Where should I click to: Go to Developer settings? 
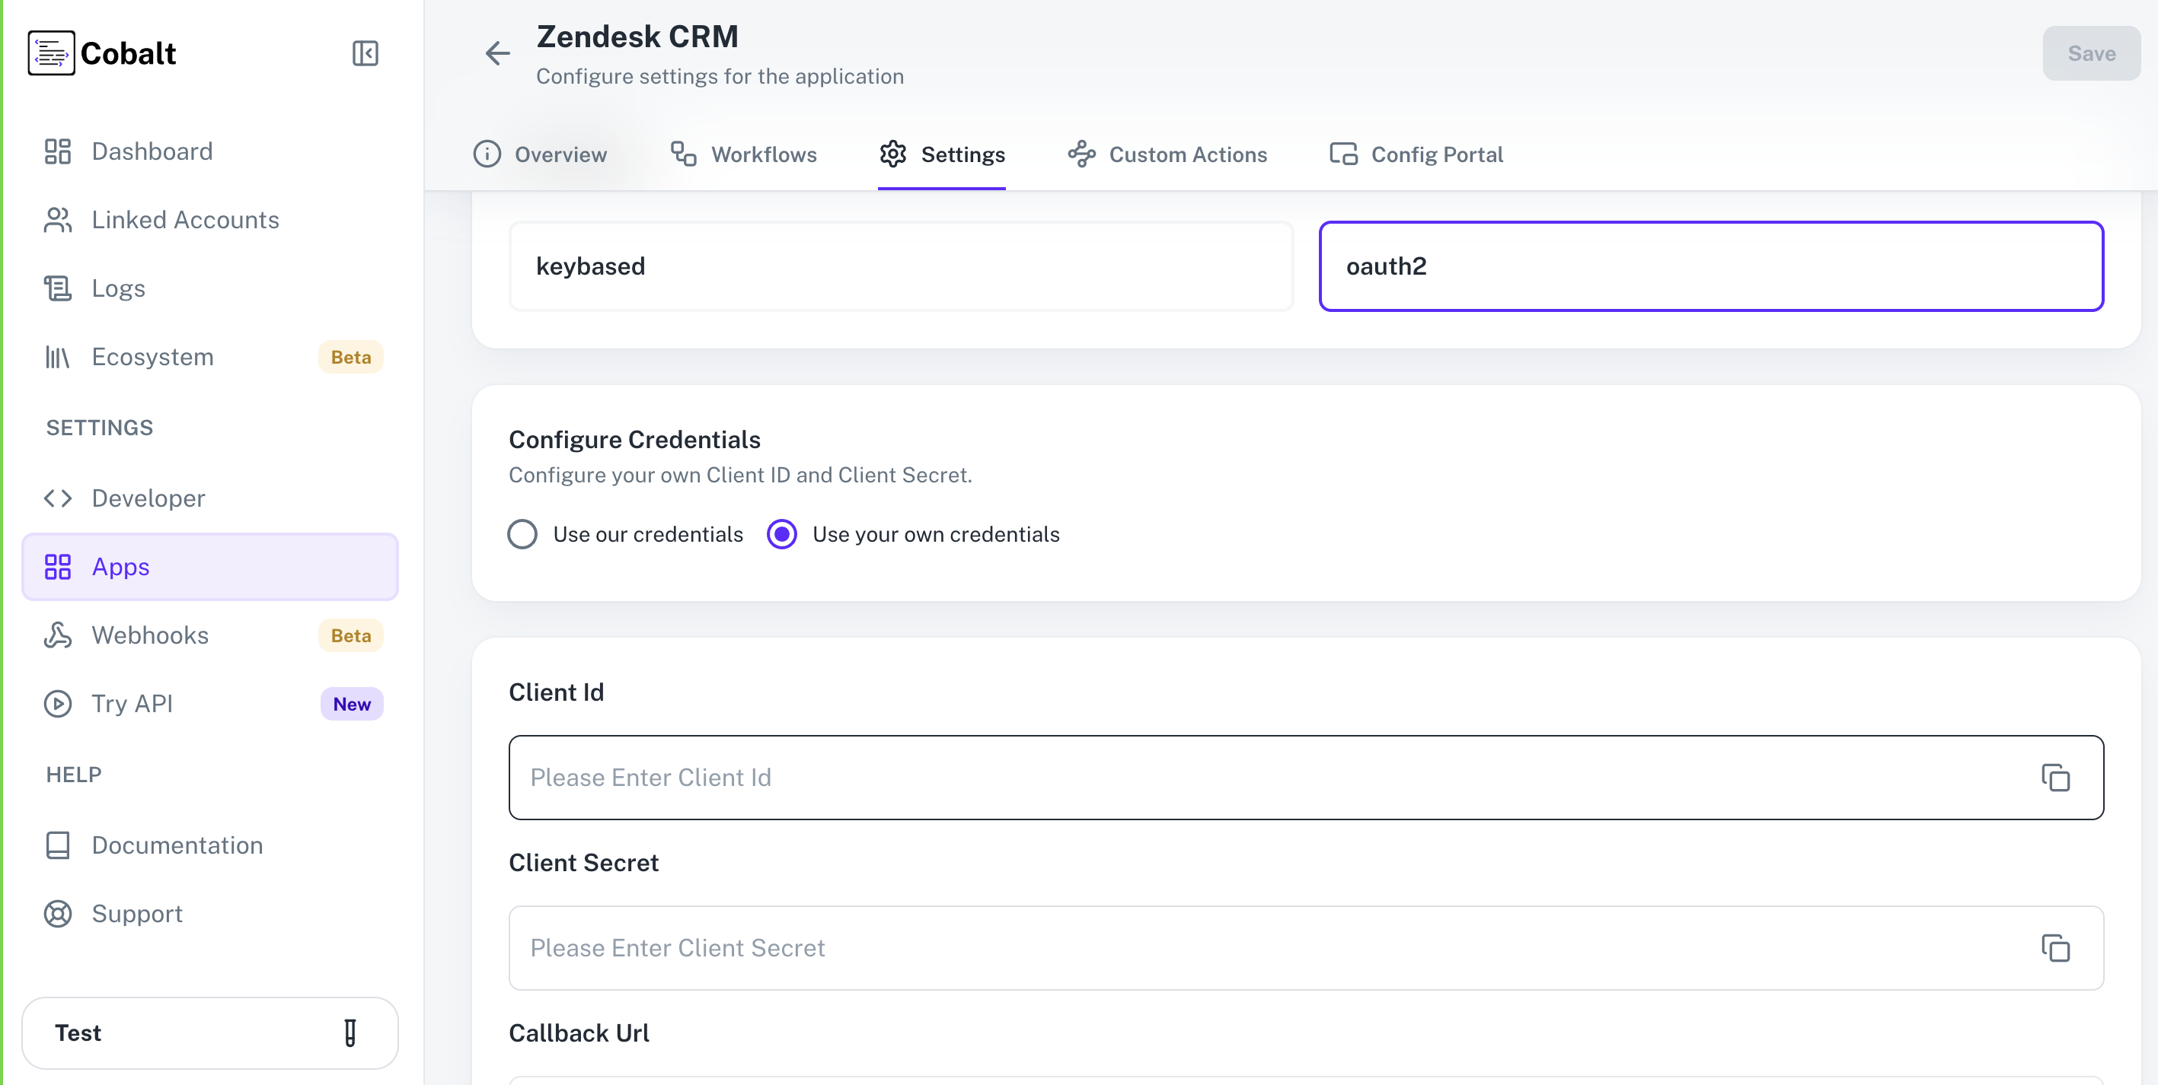148,498
